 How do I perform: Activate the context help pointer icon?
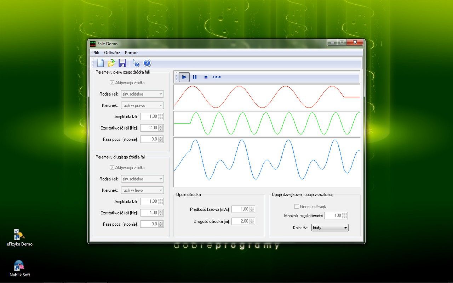[x=136, y=63]
